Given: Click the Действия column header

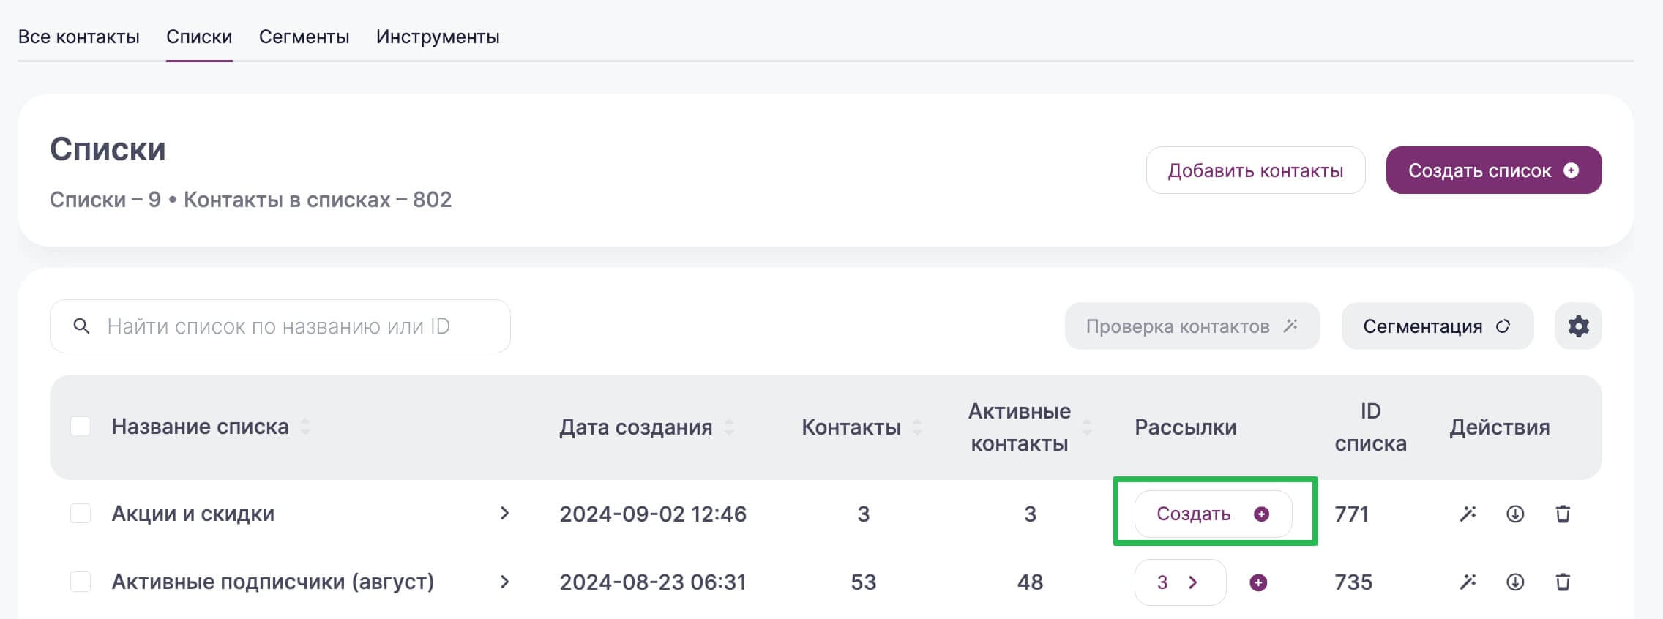Looking at the screenshot, I should pos(1500,427).
